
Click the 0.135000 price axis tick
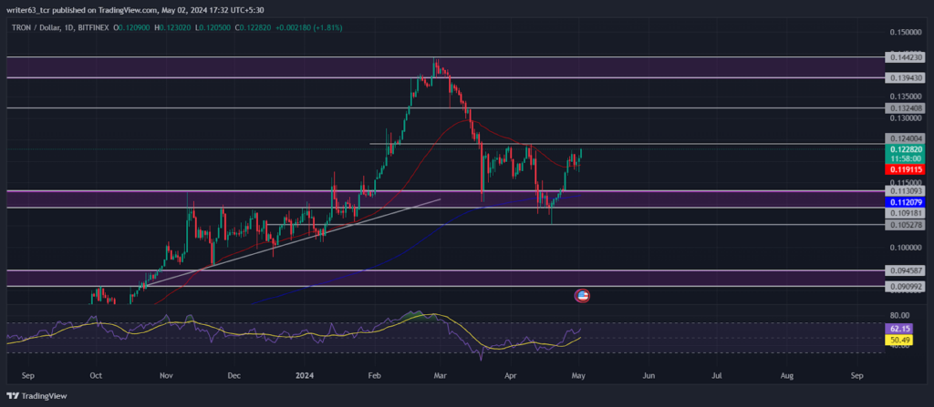(906, 97)
